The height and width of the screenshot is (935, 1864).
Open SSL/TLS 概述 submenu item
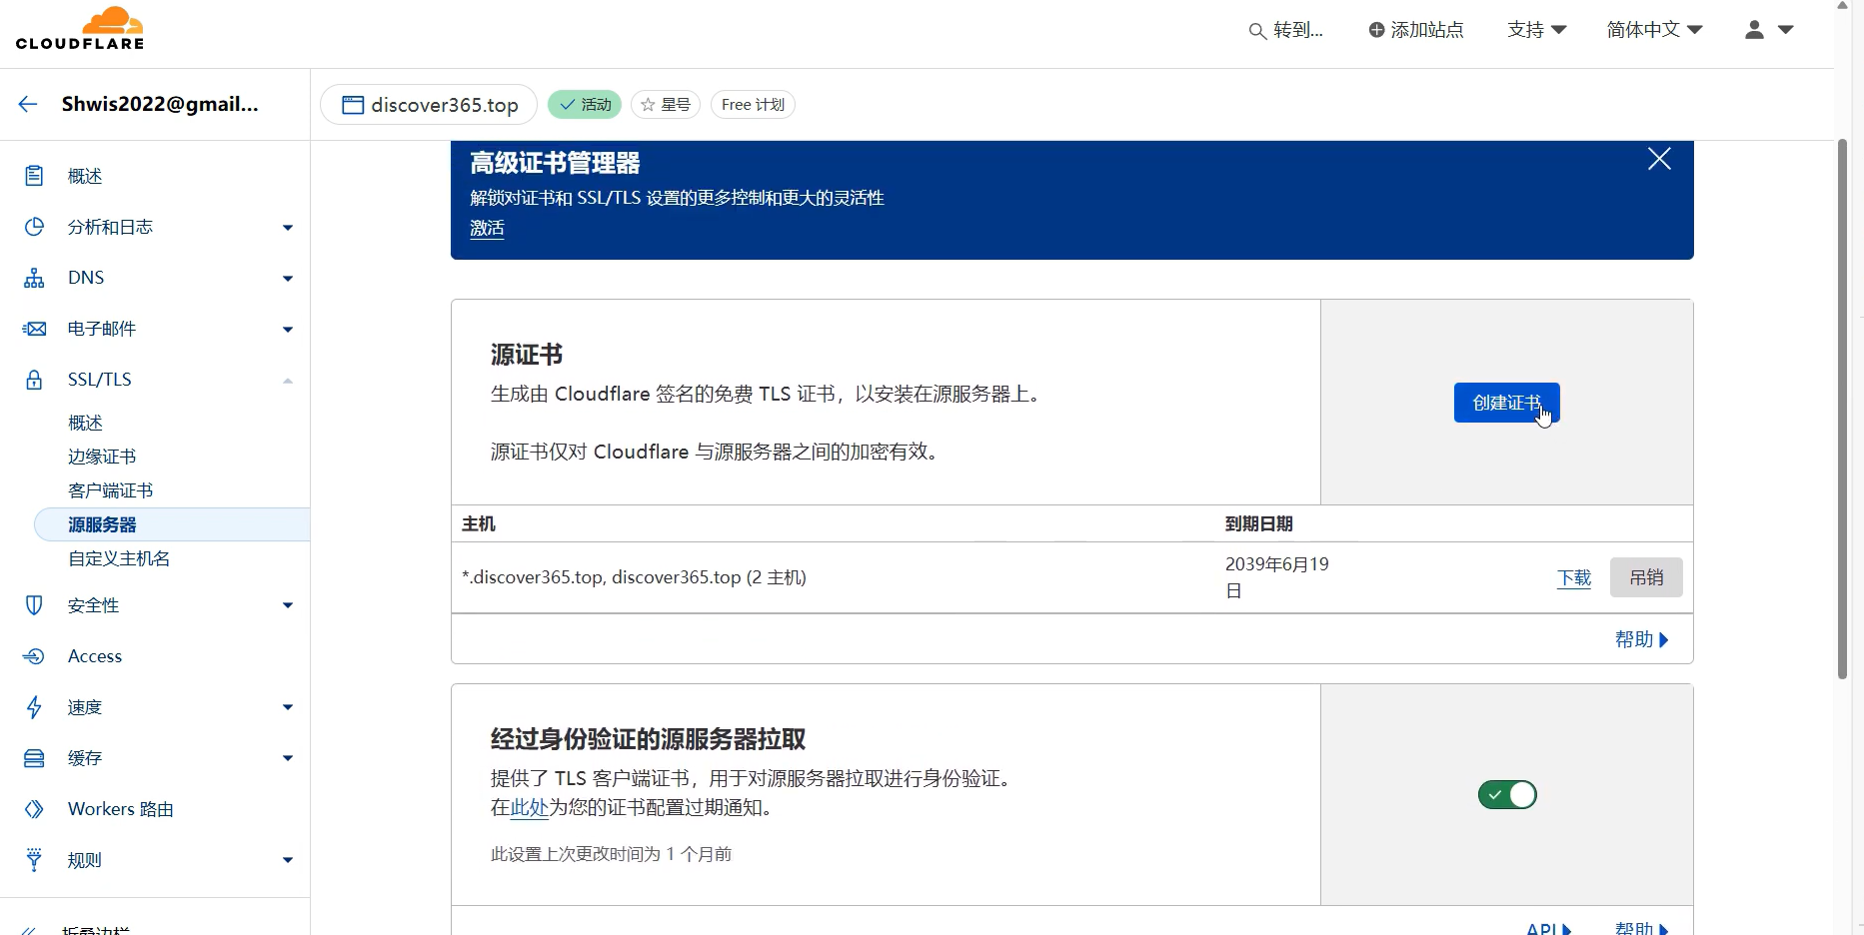click(x=85, y=423)
